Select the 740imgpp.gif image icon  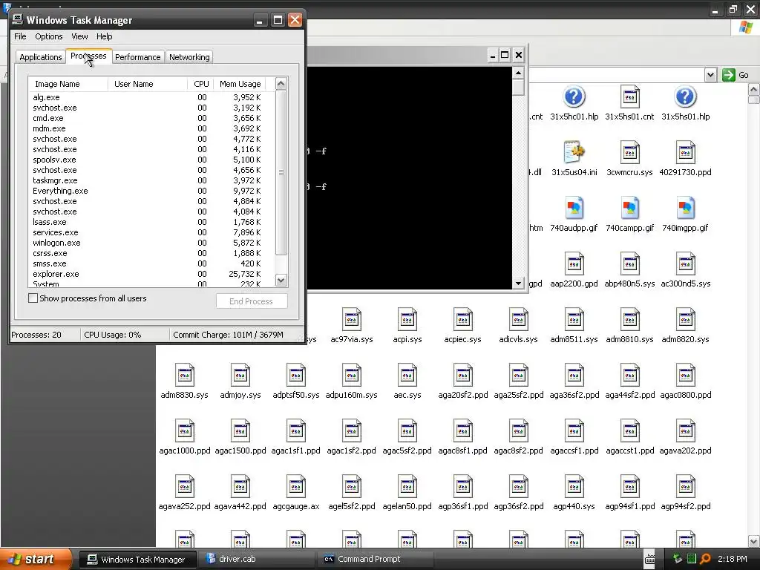click(x=685, y=209)
